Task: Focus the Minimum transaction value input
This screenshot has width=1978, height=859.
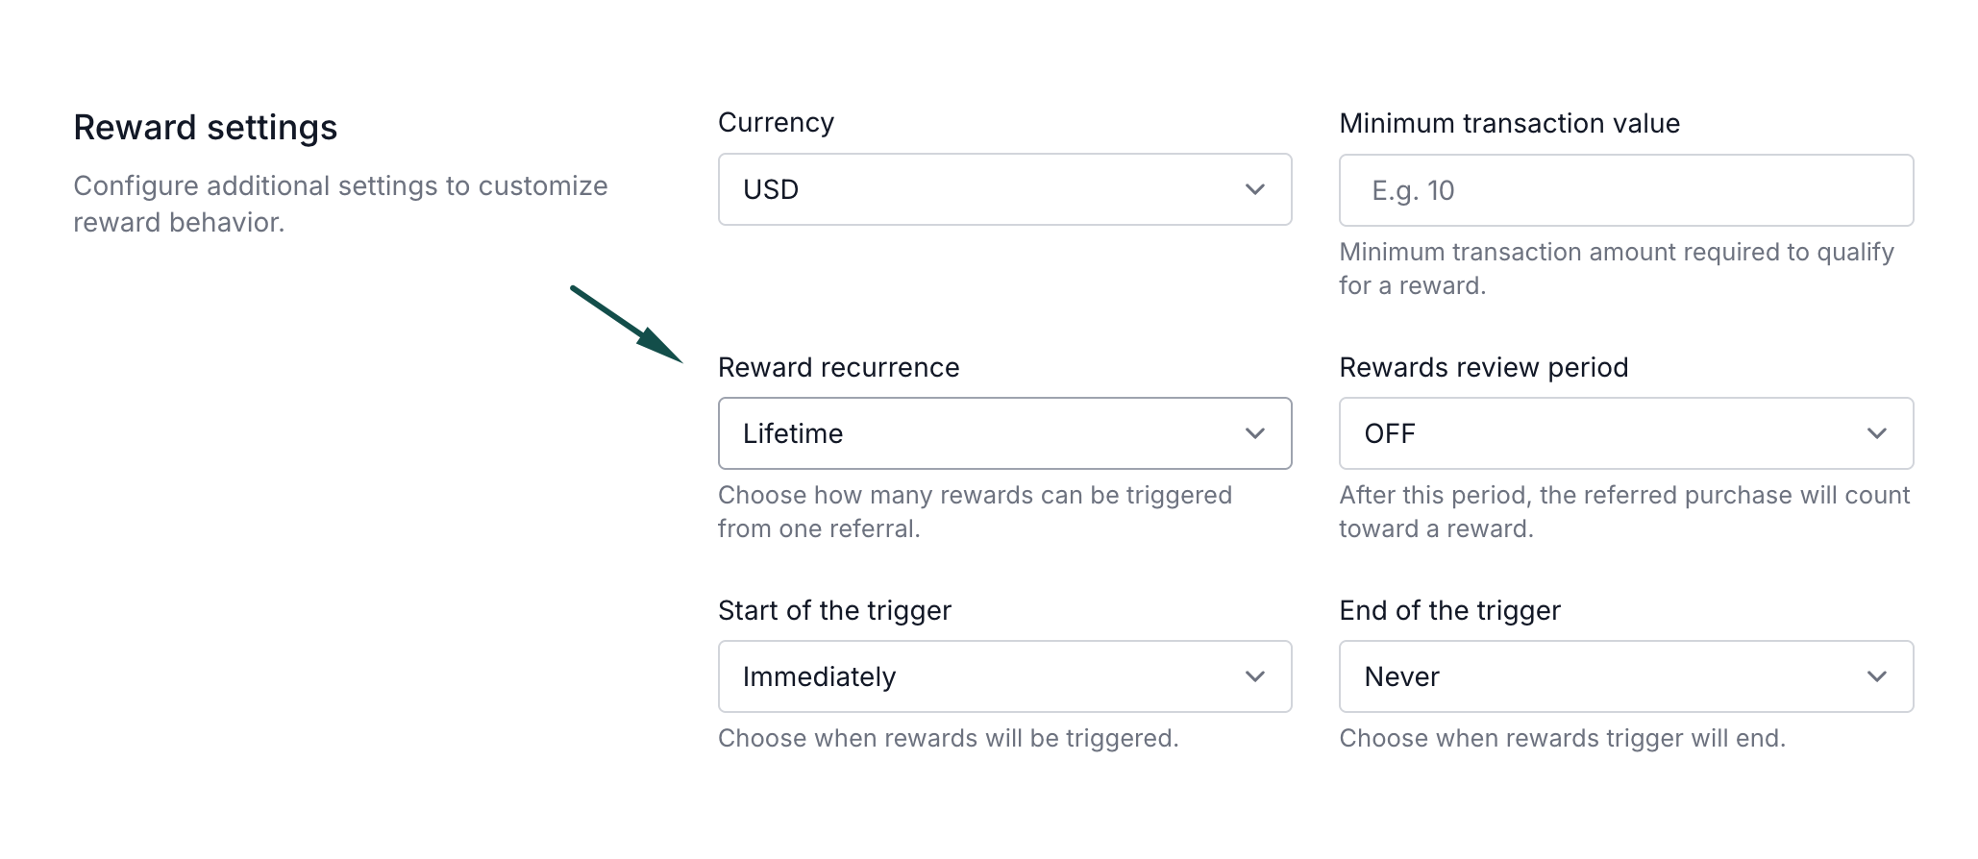Action: [1624, 190]
